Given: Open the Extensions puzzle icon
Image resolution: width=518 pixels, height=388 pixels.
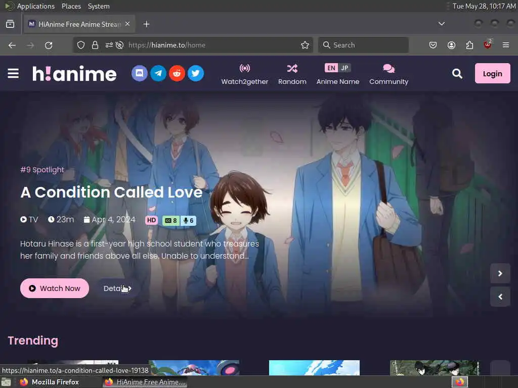Looking at the screenshot, I should click(x=469, y=45).
